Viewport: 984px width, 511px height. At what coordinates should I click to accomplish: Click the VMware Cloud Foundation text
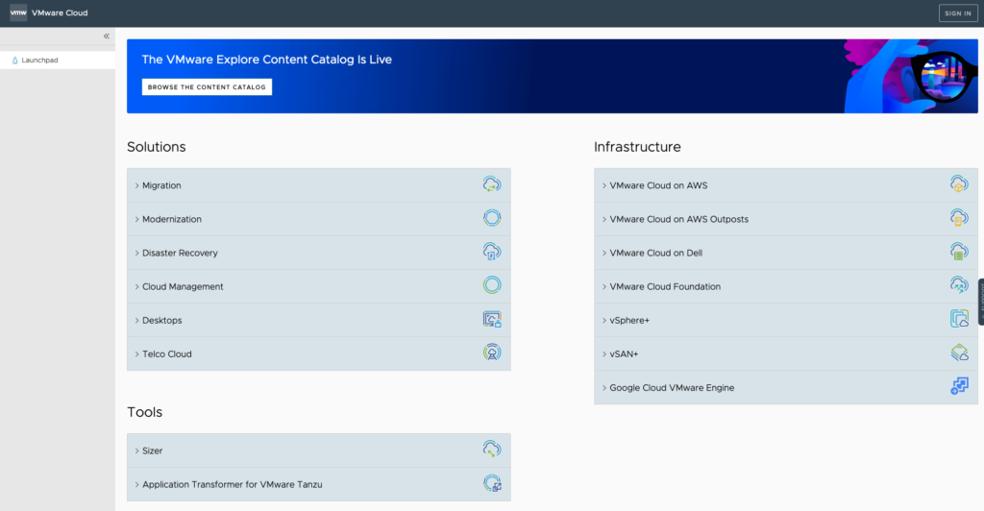click(x=665, y=286)
